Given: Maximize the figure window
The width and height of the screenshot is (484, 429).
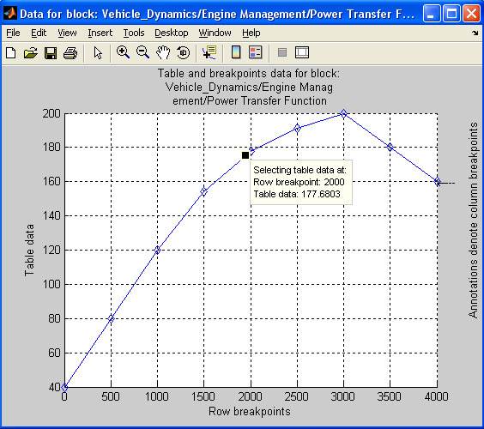Looking at the screenshot, I should point(451,14).
